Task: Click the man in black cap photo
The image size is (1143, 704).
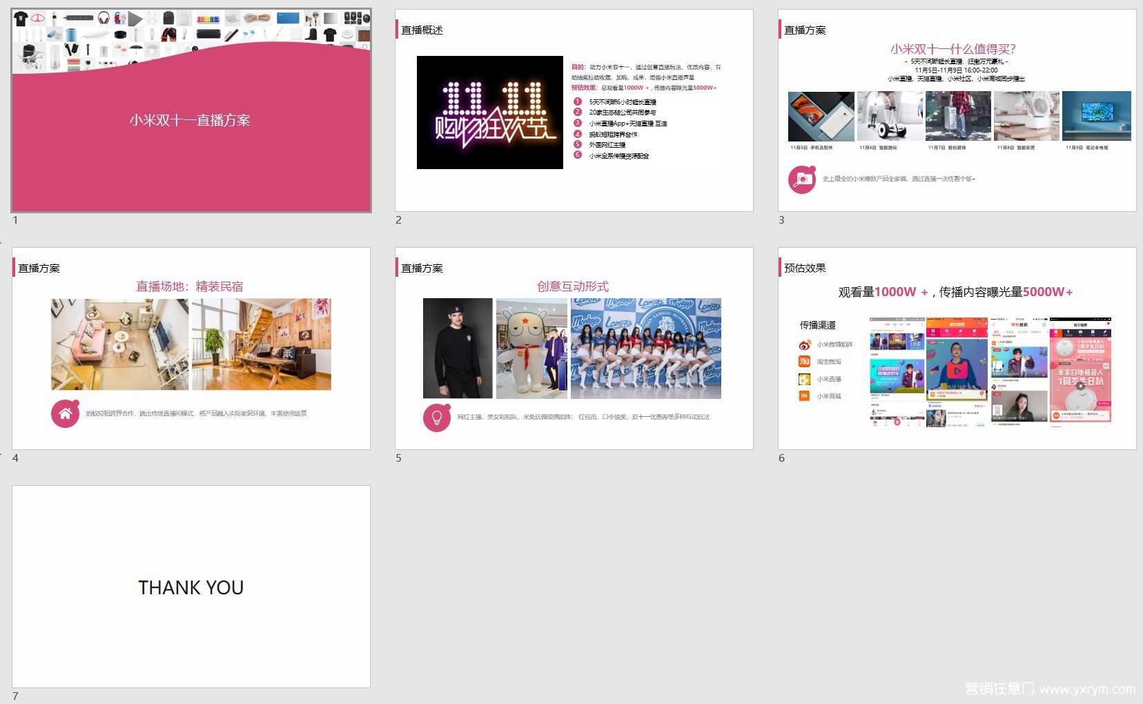Action: tap(458, 349)
